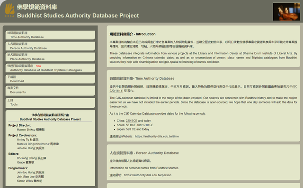The height and width of the screenshot is (188, 303).
Task: Select the Tools sidebar item
Action: pos(50,103)
